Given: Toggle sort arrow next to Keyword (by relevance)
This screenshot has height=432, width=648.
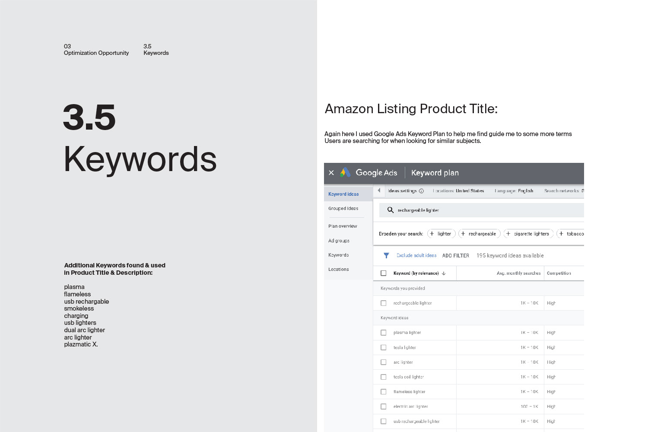Looking at the screenshot, I should [x=444, y=273].
